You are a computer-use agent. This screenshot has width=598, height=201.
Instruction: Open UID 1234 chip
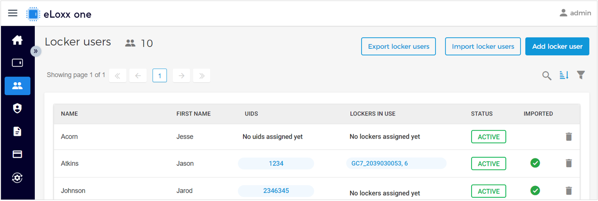click(276, 163)
